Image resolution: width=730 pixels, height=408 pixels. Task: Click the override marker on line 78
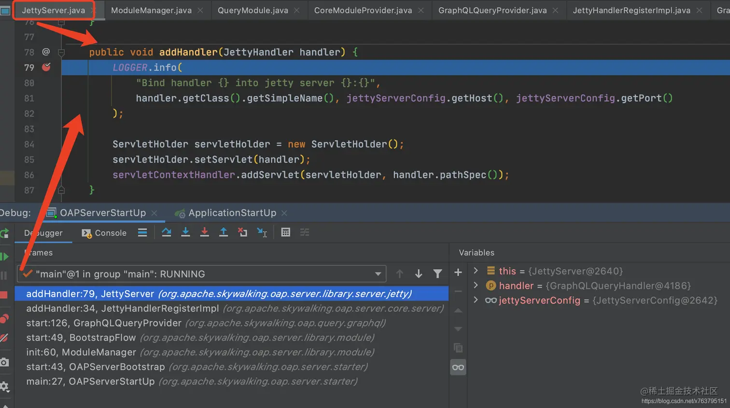pyautogui.click(x=46, y=52)
